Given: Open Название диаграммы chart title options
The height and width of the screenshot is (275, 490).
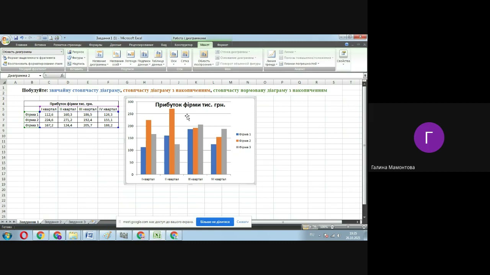Looking at the screenshot, I should click(x=99, y=58).
